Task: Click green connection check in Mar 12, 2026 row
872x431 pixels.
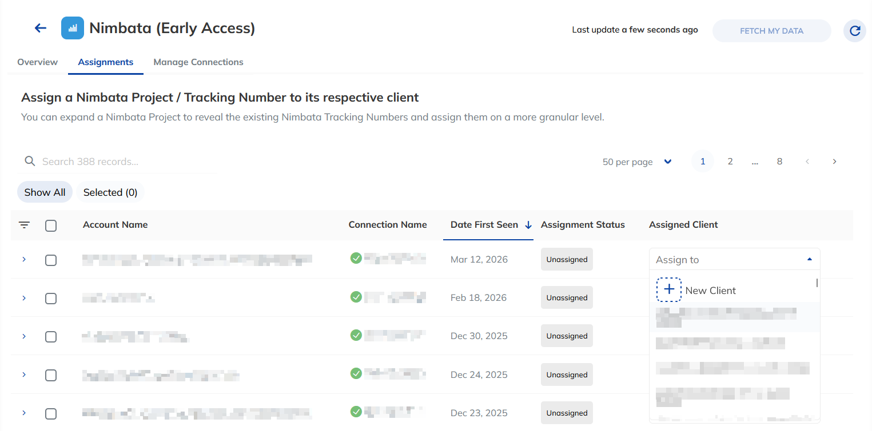Action: coord(356,259)
